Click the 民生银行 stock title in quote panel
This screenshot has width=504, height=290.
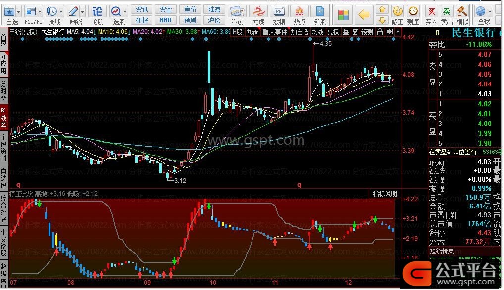pos(474,33)
